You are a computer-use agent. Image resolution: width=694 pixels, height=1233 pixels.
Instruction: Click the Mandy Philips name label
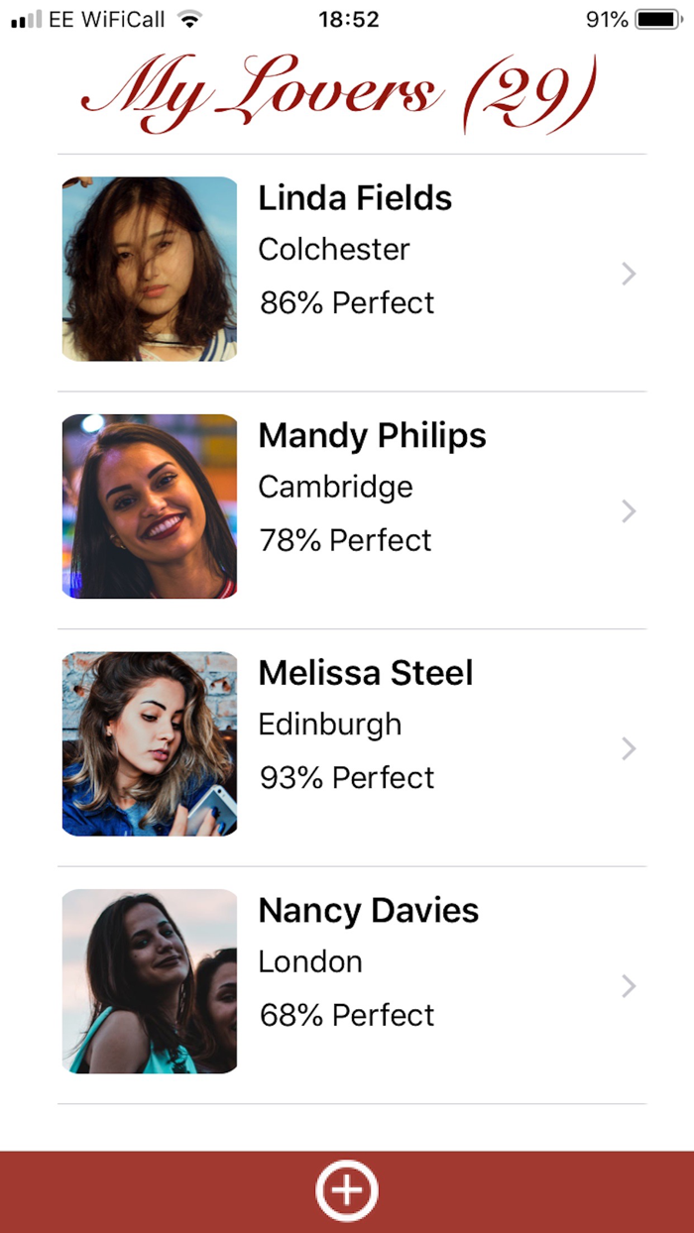tap(372, 436)
